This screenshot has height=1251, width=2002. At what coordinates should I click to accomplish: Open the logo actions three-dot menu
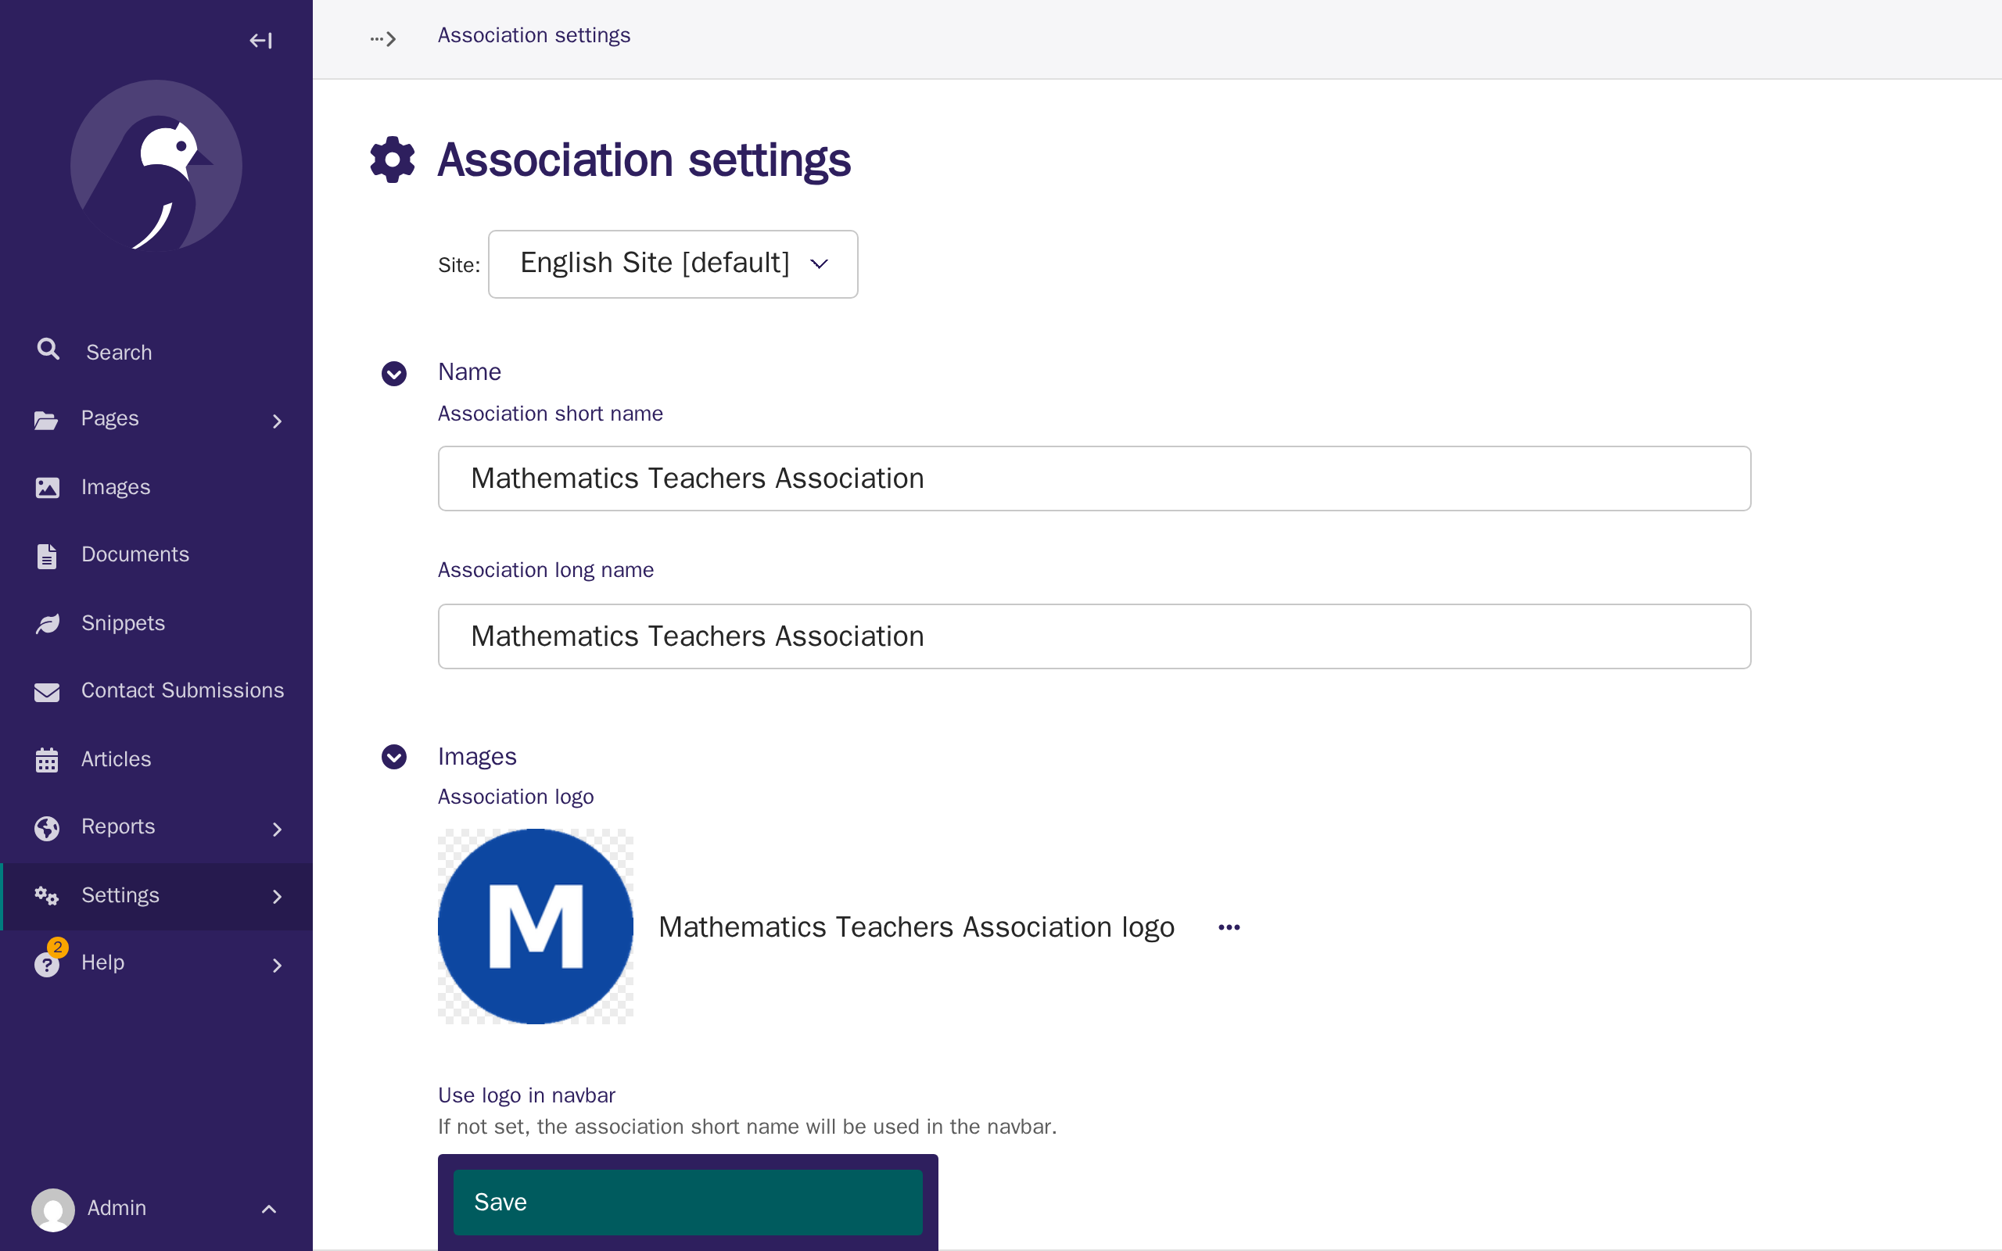1229,927
